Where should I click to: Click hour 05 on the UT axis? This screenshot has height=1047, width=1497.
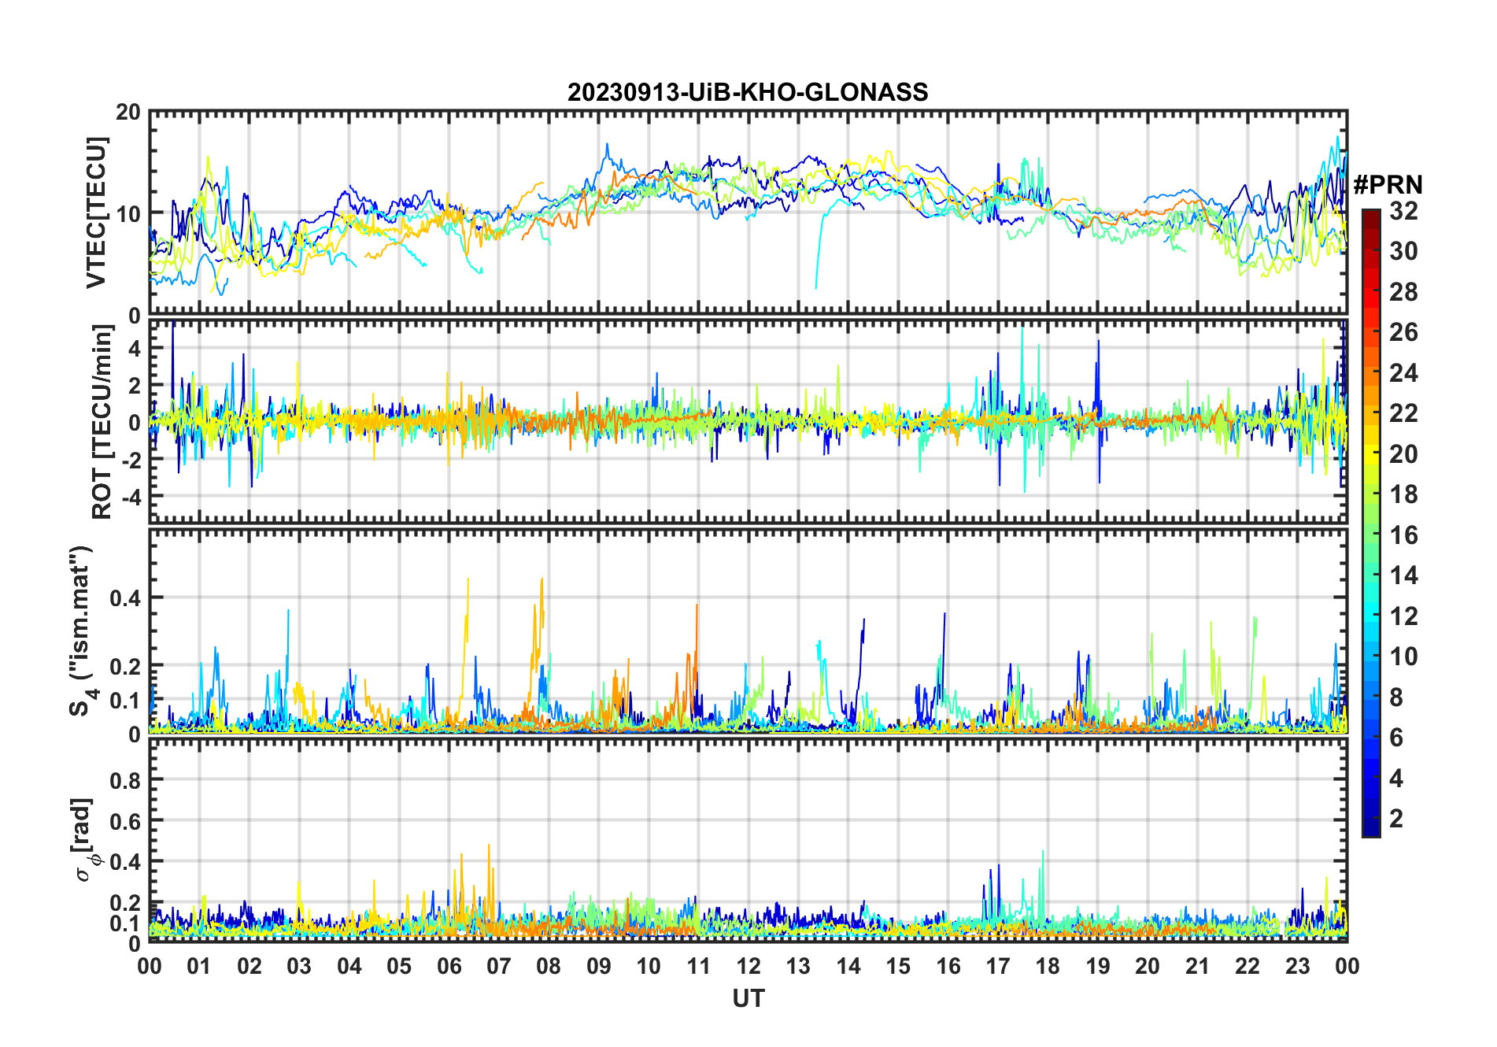pyautogui.click(x=399, y=966)
